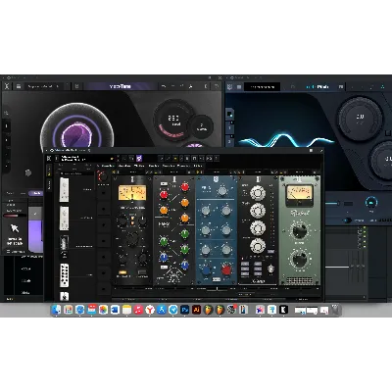The height and width of the screenshot is (392, 392).
Task: Click the compressor's amber VU meter
Action: 132,193
